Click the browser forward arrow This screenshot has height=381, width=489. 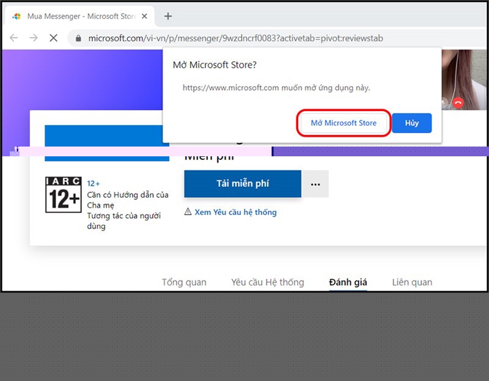tap(34, 38)
